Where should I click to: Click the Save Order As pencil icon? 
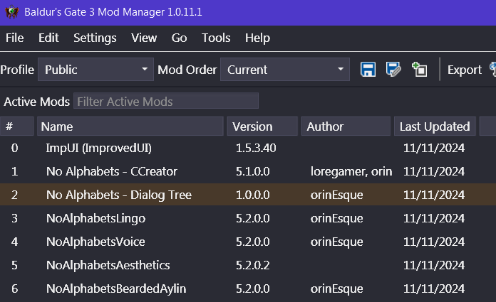[x=393, y=70]
